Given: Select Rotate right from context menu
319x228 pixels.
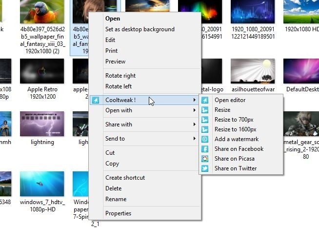Looking at the screenshot, I should 120,76.
